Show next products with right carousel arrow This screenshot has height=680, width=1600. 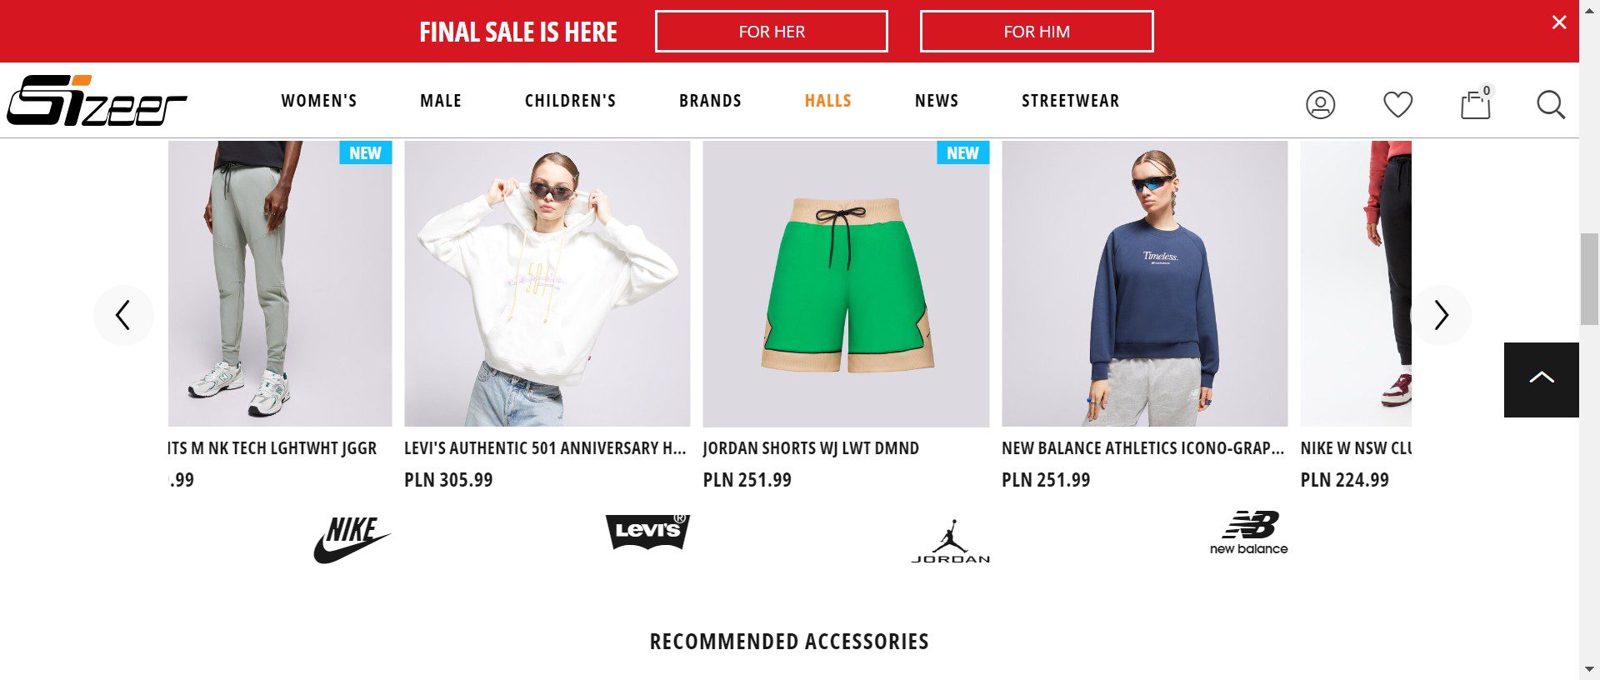1441,315
